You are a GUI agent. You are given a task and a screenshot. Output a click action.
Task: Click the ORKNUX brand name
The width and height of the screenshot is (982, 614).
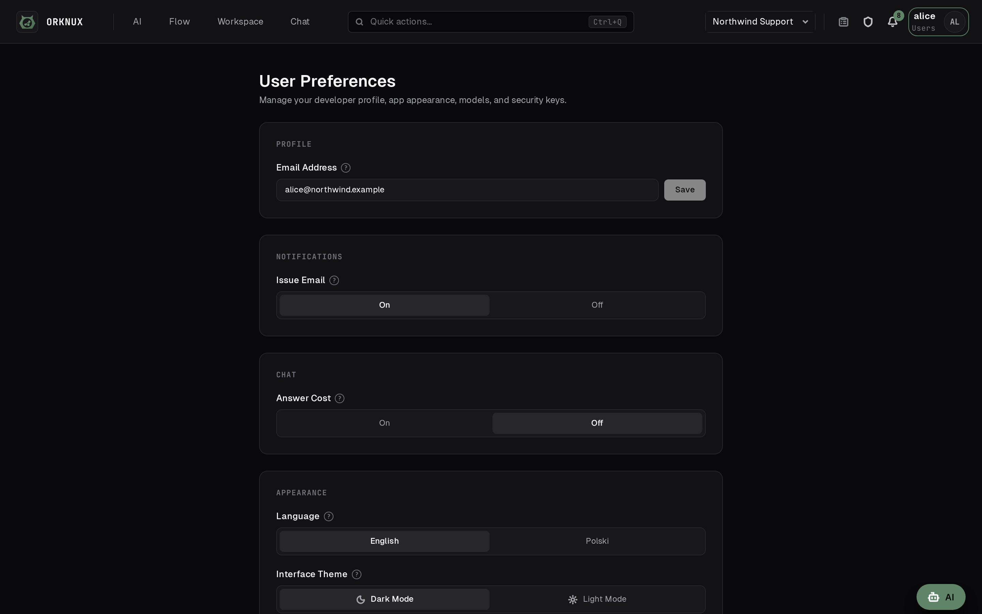click(64, 22)
